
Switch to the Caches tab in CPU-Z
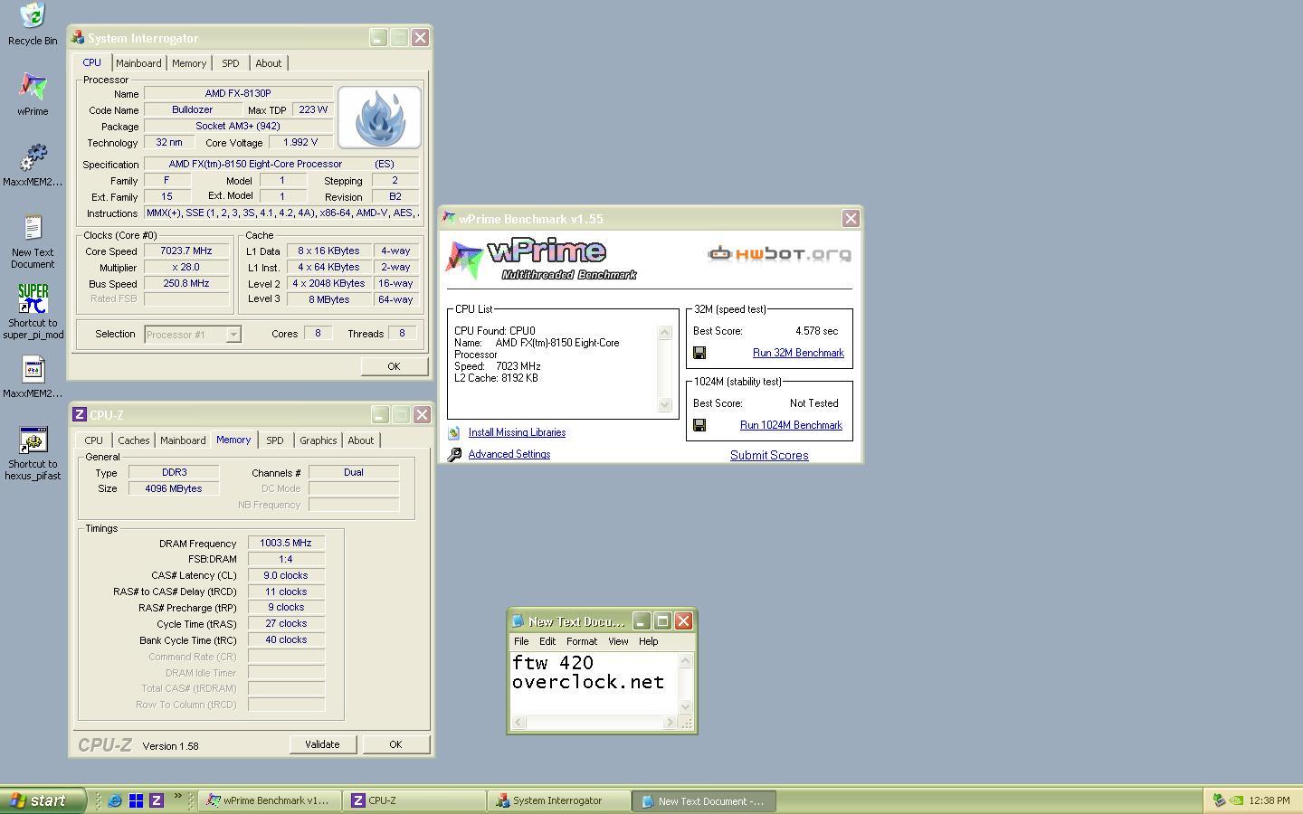[x=134, y=440]
